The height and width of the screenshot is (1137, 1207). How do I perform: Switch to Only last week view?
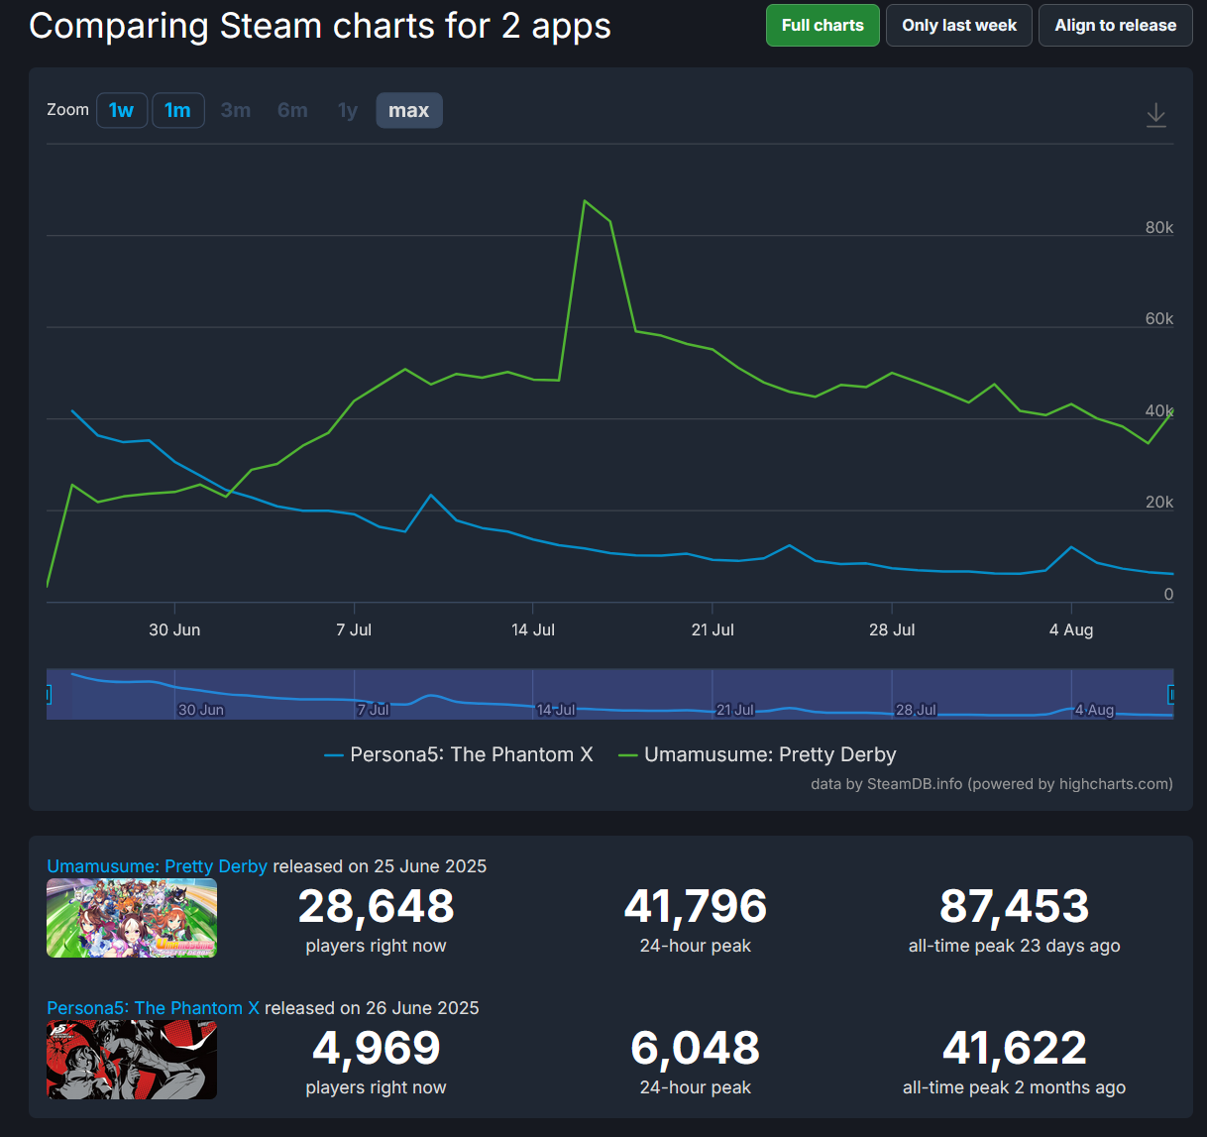(959, 26)
